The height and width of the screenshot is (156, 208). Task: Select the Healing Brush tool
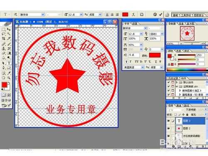[x=3, y=44]
